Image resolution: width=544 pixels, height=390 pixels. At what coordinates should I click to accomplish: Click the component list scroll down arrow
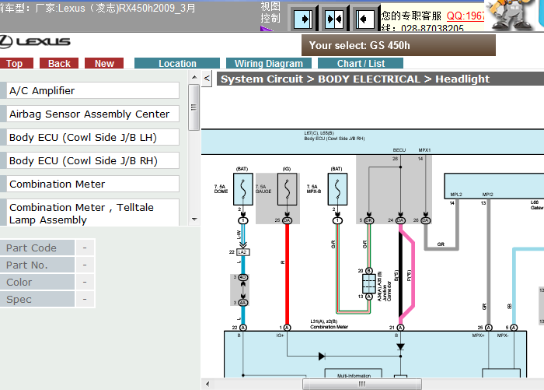pos(194,220)
